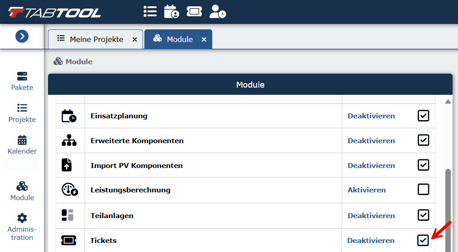Click the scroll-up arrow of module list
458x252 pixels.
click(448, 102)
